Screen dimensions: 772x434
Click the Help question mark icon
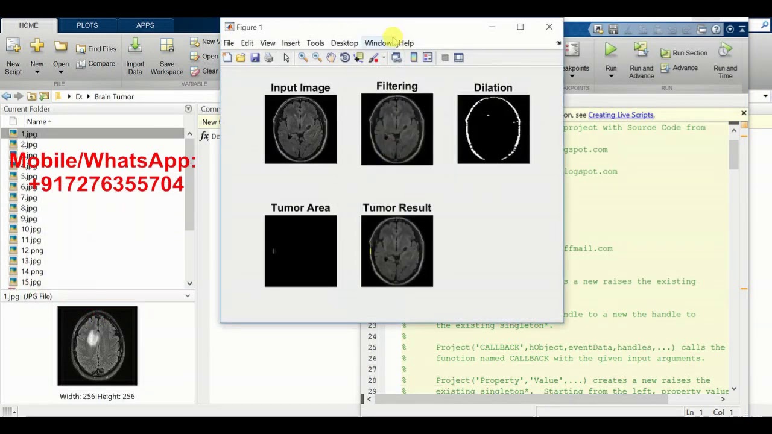(x=716, y=29)
